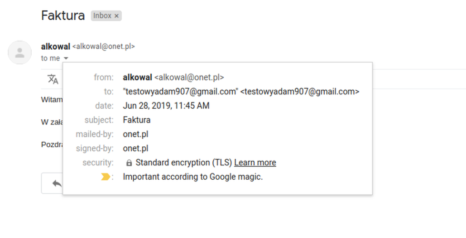Click sender address in the from row of popup
This screenshot has height=238, width=466.
[189, 77]
